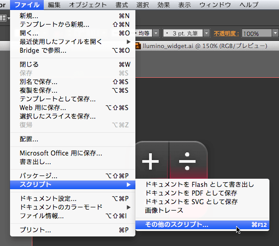Choose 配置... menu item
This screenshot has width=279, height=246.
click(x=73, y=139)
